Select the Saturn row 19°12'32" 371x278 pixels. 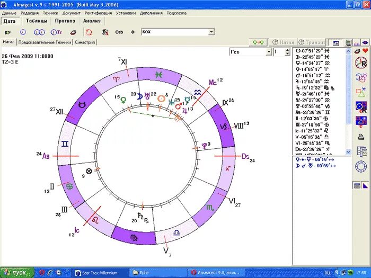point(315,88)
